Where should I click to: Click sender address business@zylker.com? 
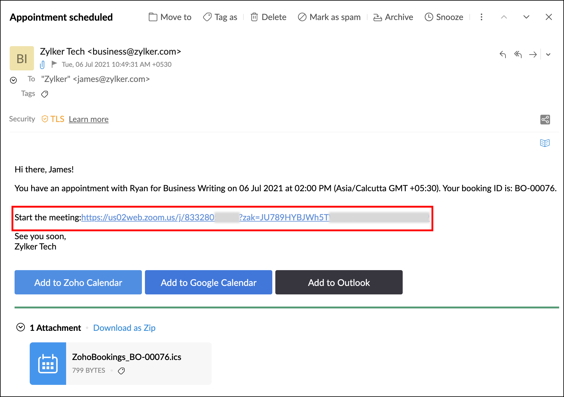point(134,52)
